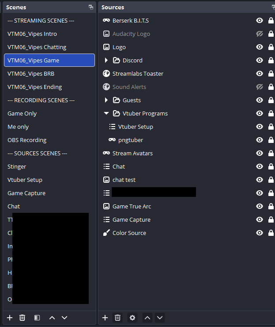Delete selected source using trash icon
The height and width of the screenshot is (327, 275).
[117, 318]
